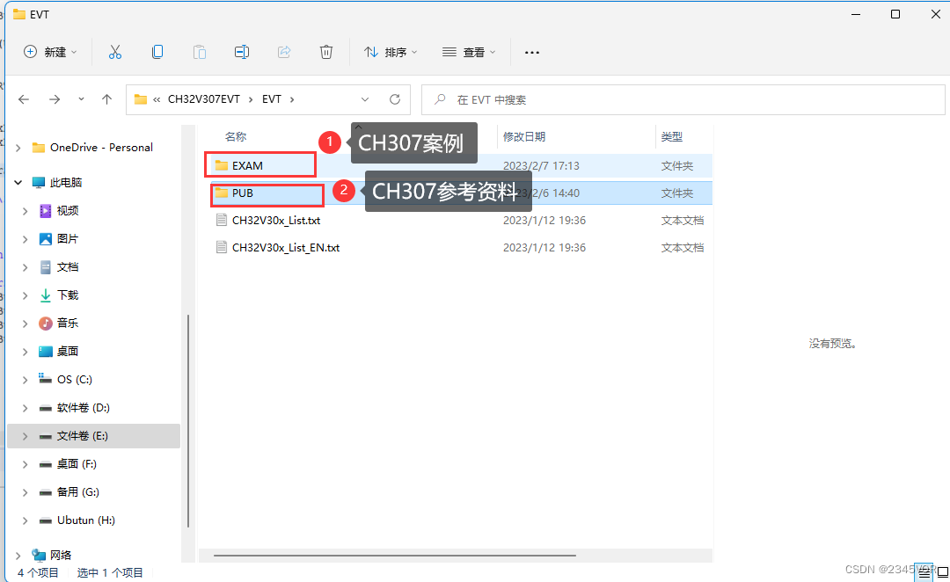Collapse the 此电脑 tree node
950x582 pixels.
(x=18, y=182)
